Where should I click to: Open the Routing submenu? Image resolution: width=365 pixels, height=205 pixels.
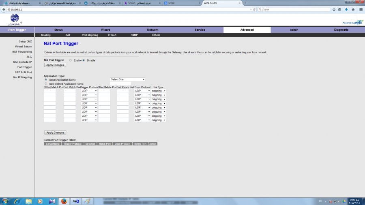(x=46, y=35)
